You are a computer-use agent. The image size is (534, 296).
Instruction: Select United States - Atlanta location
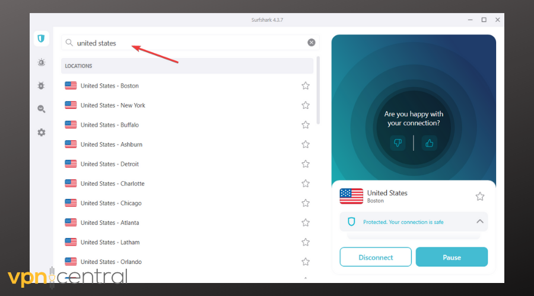(187, 223)
